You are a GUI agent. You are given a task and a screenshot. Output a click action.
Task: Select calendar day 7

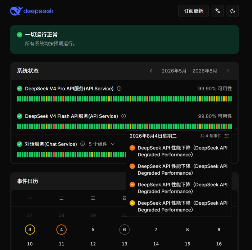pos(156,229)
